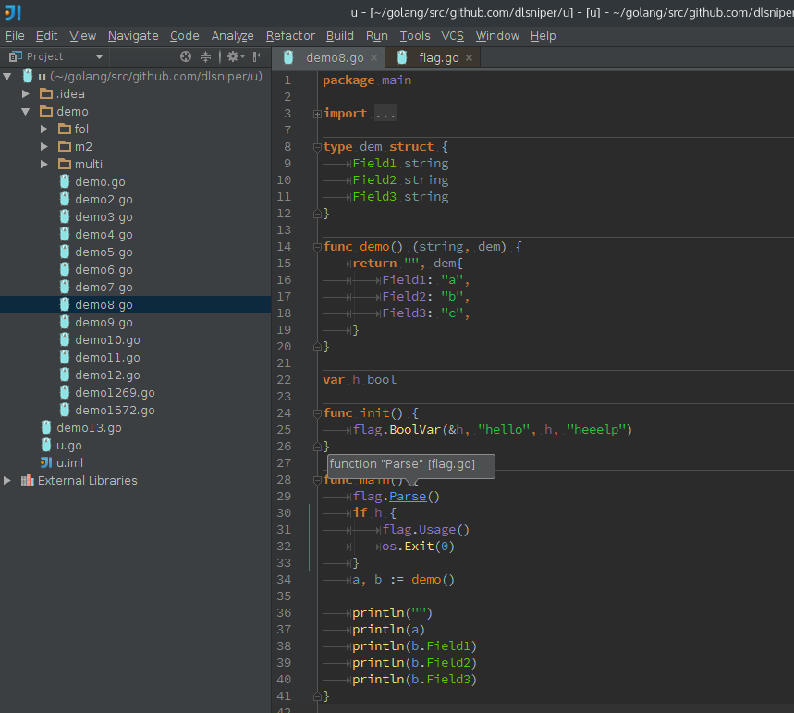Click the GoLand logo in the title bar
The height and width of the screenshot is (713, 794).
(10, 13)
